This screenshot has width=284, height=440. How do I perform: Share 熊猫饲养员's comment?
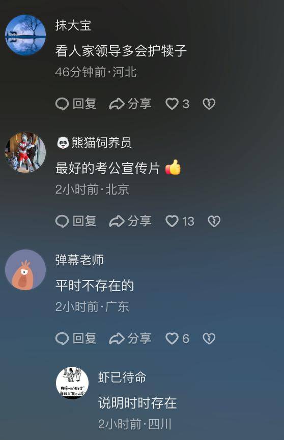click(x=130, y=221)
